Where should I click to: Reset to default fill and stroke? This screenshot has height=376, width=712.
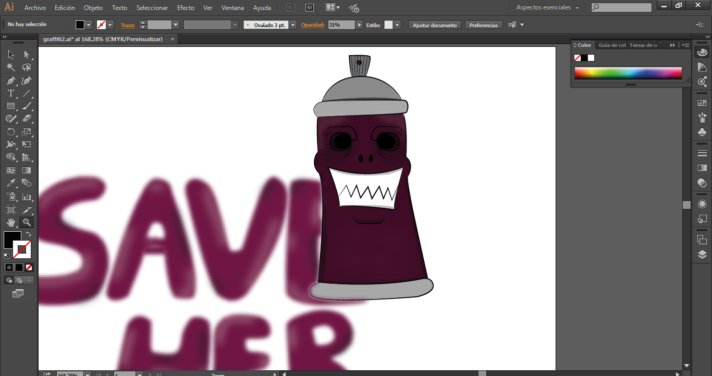6,256
